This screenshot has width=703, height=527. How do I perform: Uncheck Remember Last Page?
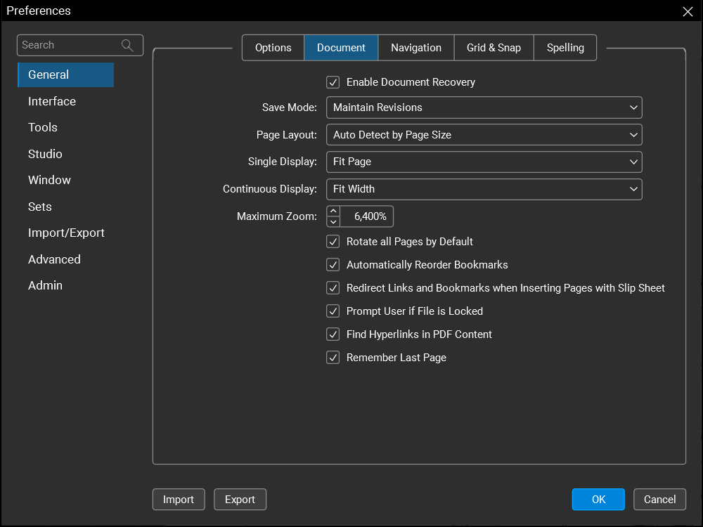tap(333, 358)
